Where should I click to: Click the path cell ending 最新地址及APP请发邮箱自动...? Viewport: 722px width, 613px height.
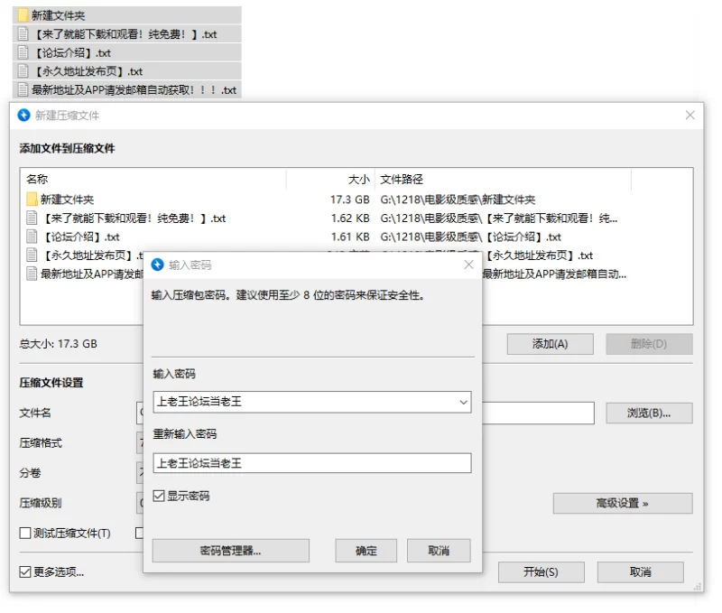pyautogui.click(x=554, y=274)
